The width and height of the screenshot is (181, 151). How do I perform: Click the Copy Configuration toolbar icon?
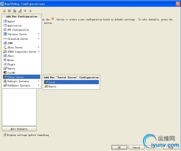[x=15, y=11]
